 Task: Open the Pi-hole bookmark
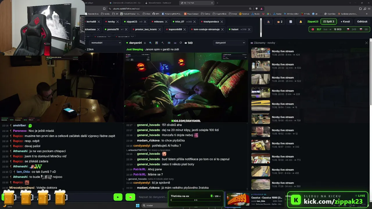(x=305, y=14)
